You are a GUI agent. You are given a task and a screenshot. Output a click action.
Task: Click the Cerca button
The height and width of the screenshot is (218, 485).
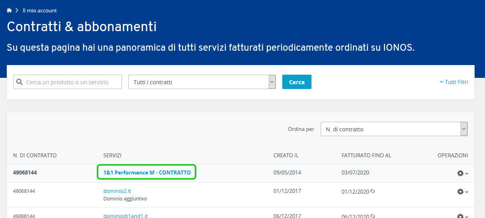click(297, 82)
